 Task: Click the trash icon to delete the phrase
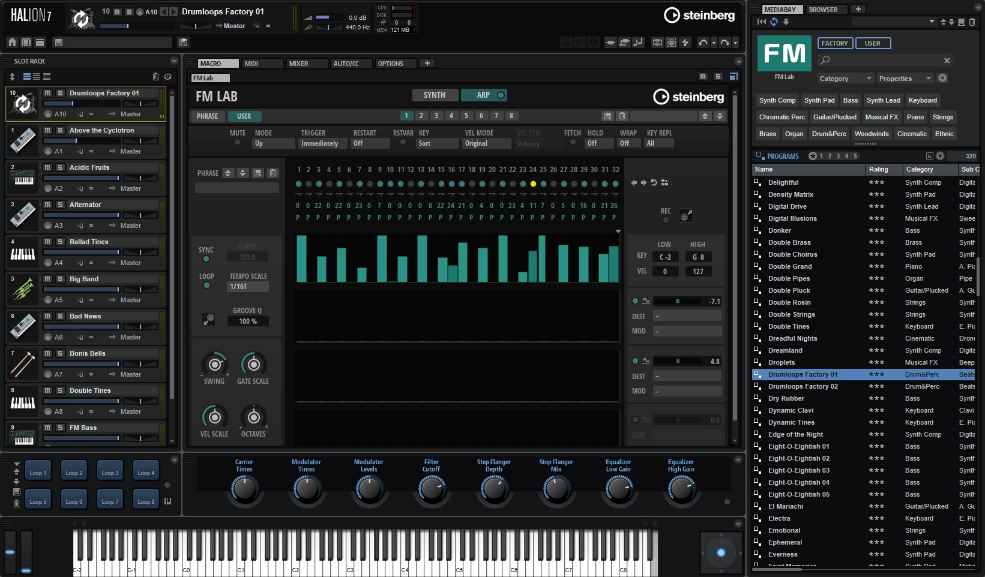coord(273,173)
